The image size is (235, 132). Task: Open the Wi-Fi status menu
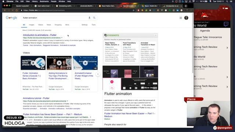pos(194,1)
